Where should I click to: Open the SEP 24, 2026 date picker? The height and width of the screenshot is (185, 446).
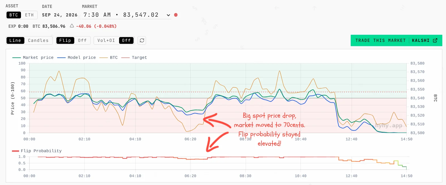60,15
